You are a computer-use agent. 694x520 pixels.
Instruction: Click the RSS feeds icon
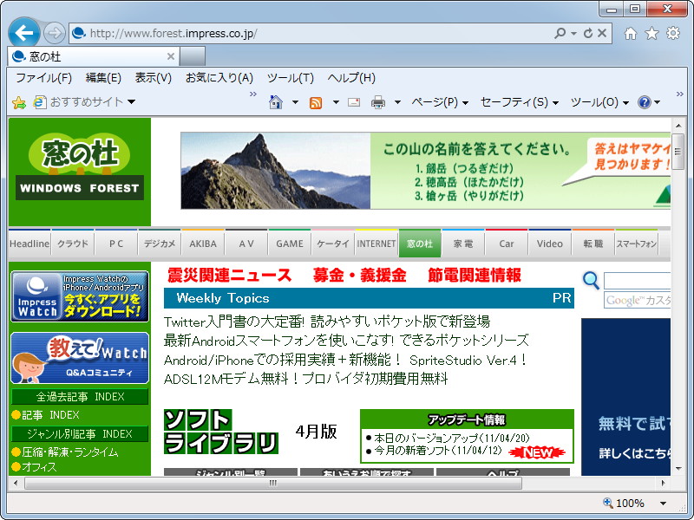coord(316,102)
